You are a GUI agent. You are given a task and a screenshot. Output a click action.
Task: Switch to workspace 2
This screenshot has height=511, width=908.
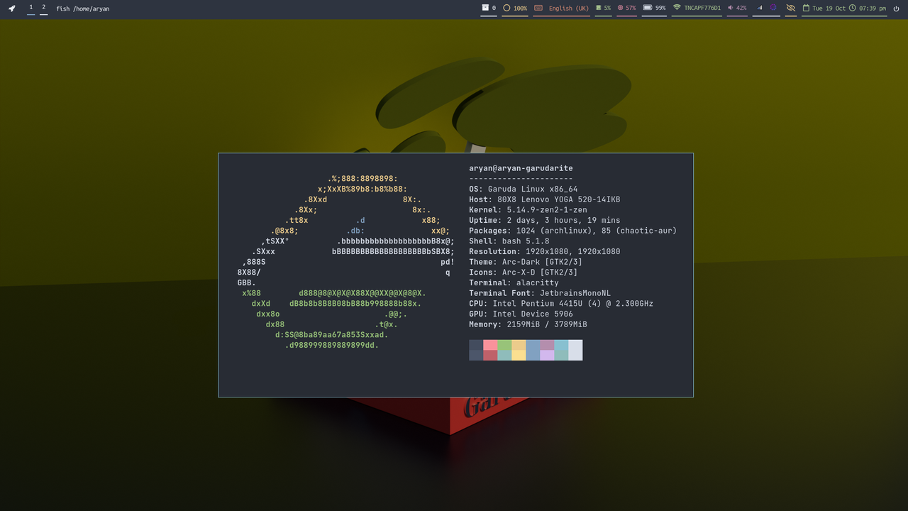tap(44, 8)
